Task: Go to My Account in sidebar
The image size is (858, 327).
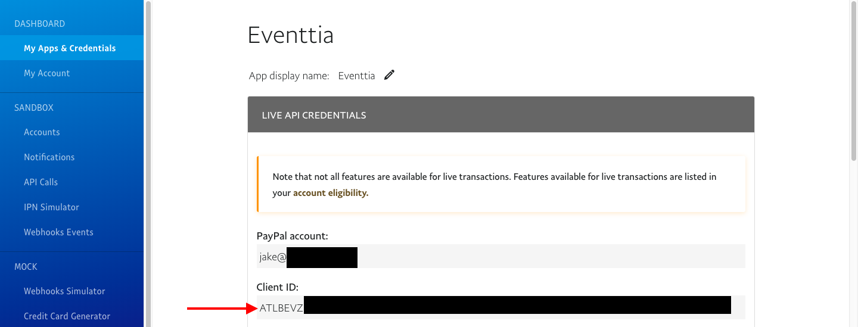Action: pyautogui.click(x=46, y=73)
